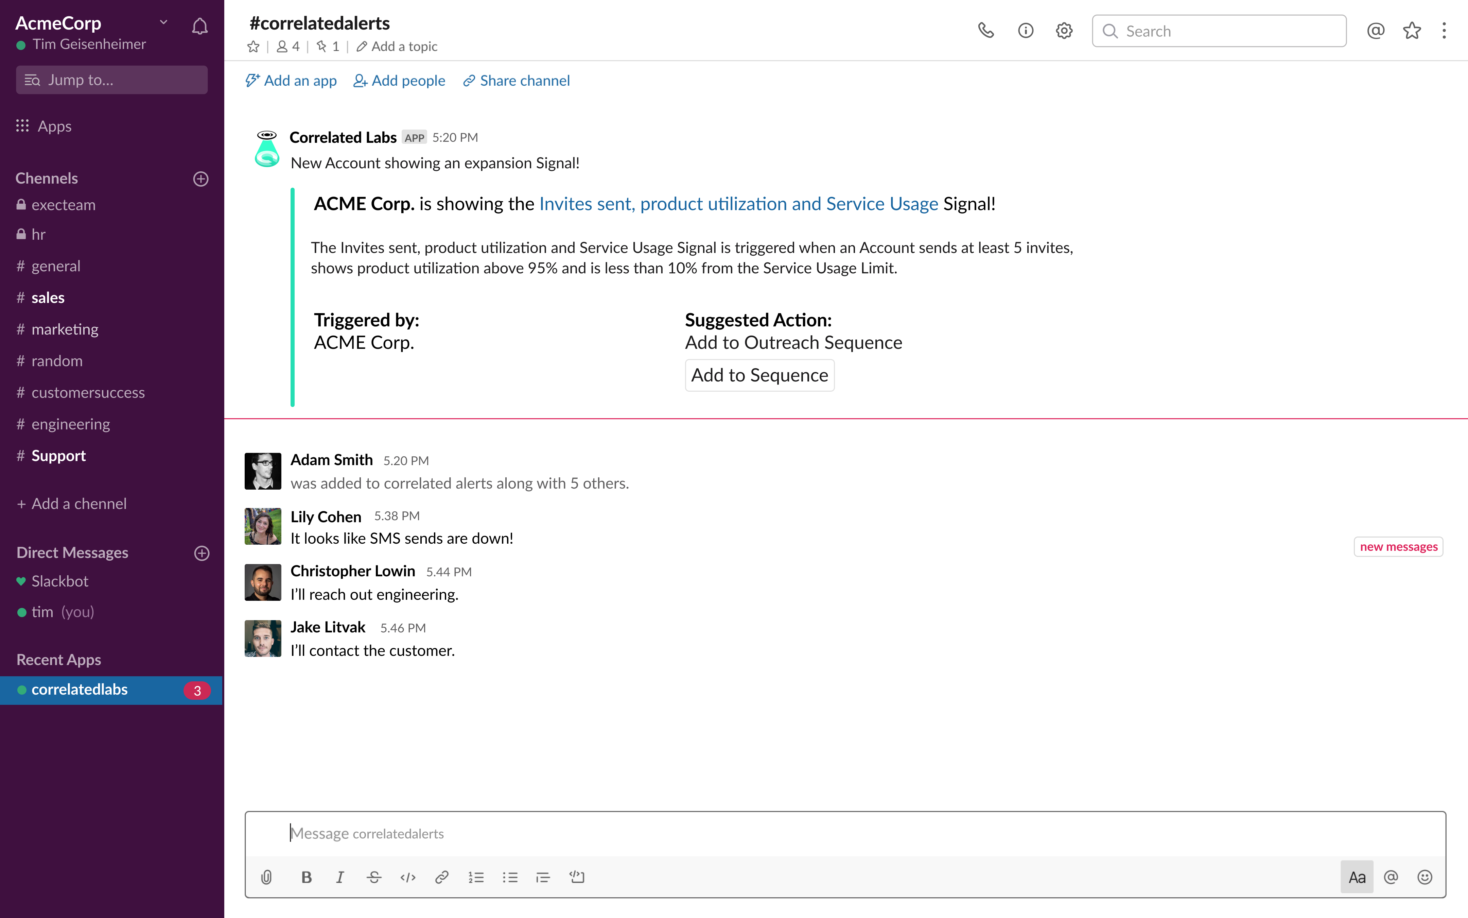Open the Invites sent signal link
Screen dimensions: 1468x918
pos(738,203)
